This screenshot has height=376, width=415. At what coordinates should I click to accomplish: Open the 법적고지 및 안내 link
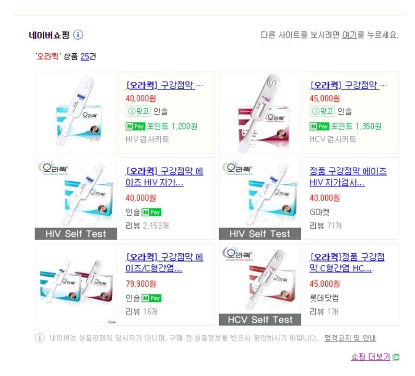[x=350, y=338]
